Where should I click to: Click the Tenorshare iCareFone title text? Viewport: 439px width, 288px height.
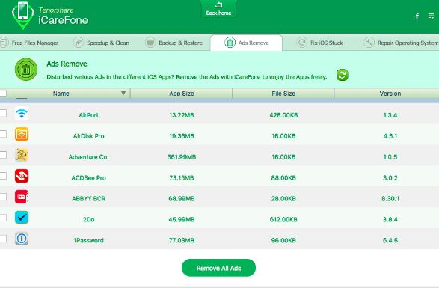pos(64,16)
